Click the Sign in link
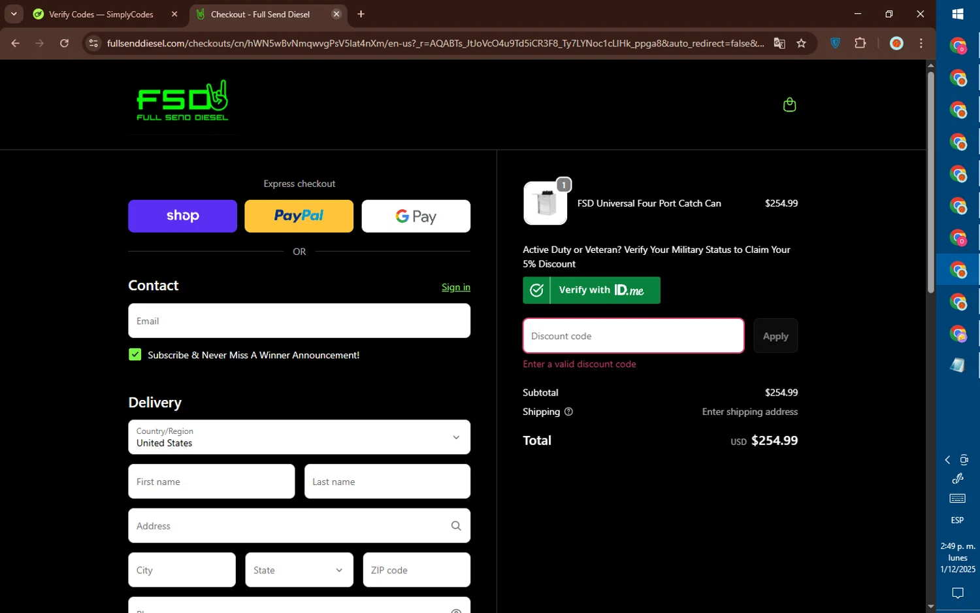 point(456,287)
